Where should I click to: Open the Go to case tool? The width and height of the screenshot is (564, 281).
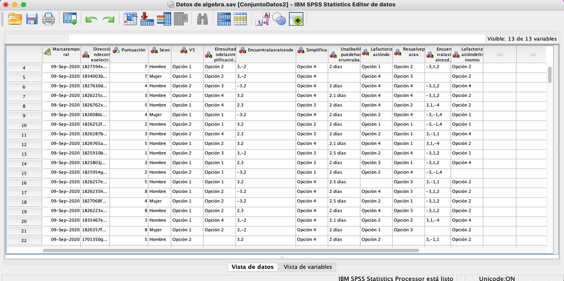coord(130,19)
